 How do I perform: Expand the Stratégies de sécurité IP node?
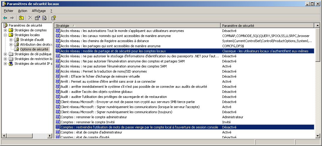click(5, 63)
